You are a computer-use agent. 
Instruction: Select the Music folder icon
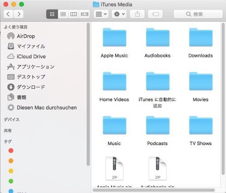(x=114, y=125)
